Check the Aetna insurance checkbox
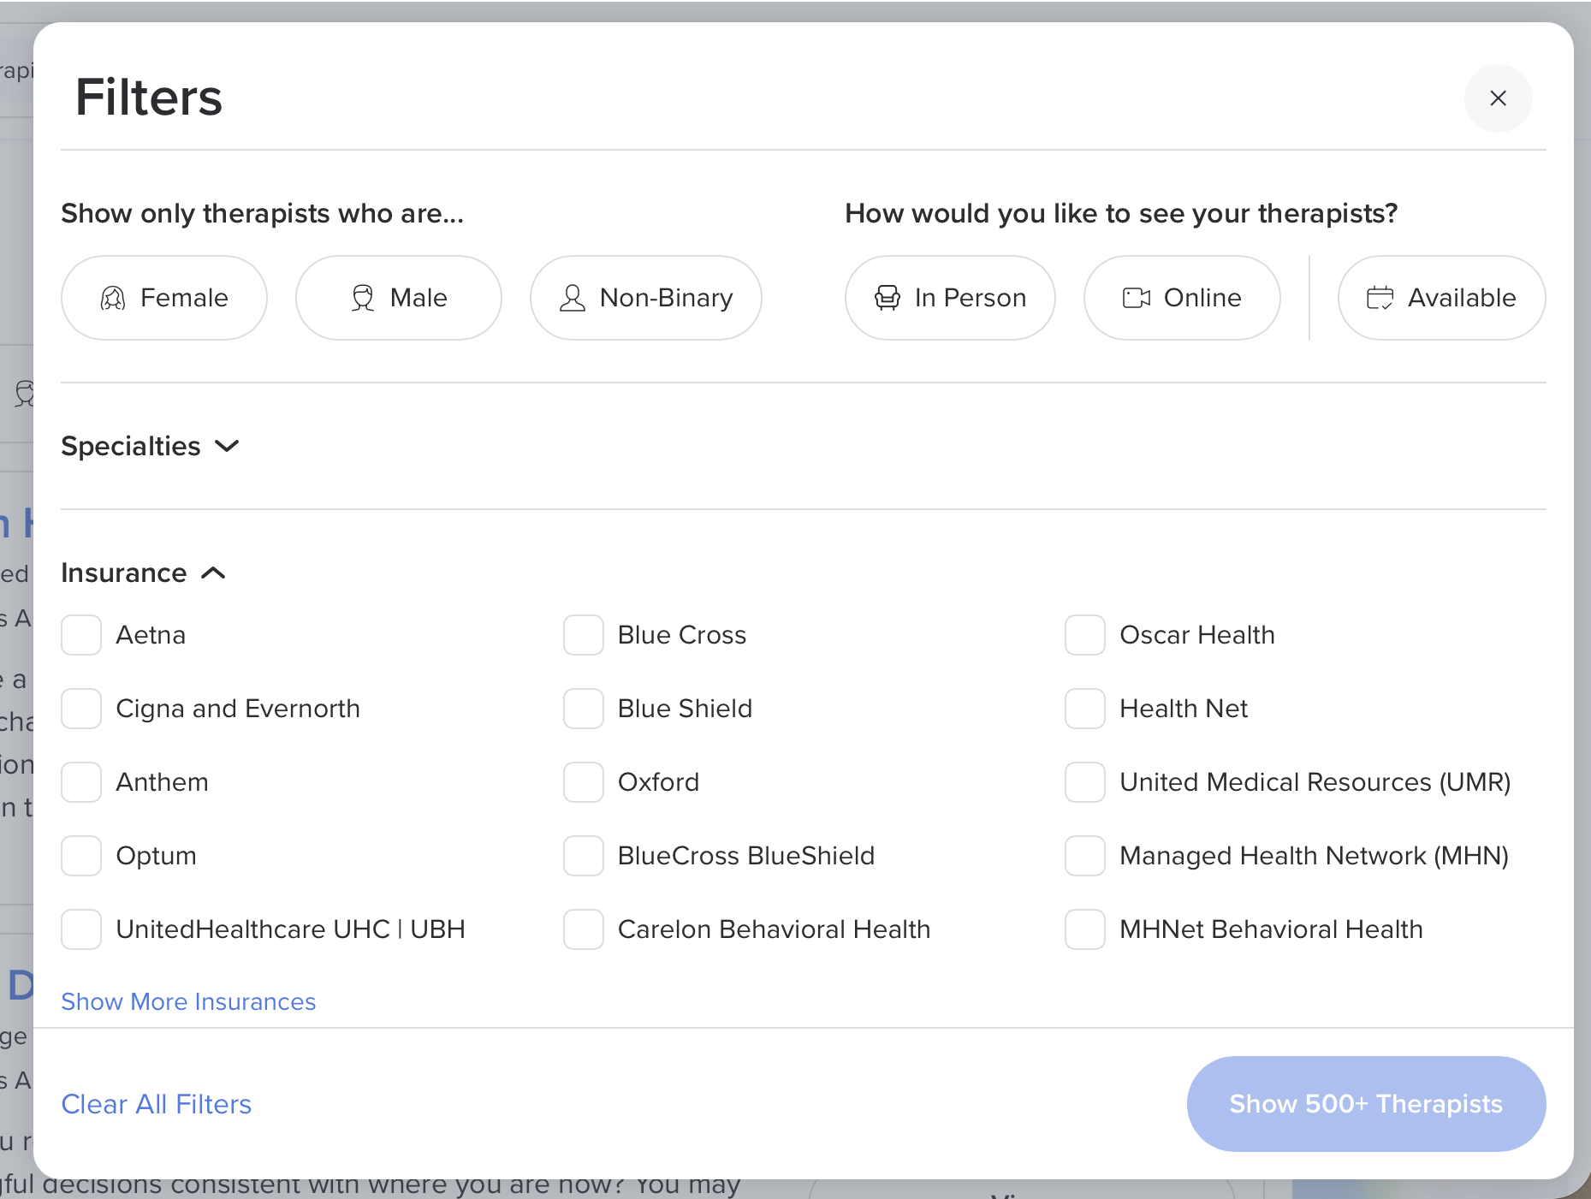1591x1199 pixels. tap(81, 635)
